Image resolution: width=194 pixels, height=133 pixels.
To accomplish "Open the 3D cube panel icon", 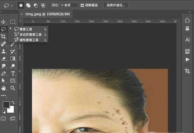I will (x=187, y=51).
